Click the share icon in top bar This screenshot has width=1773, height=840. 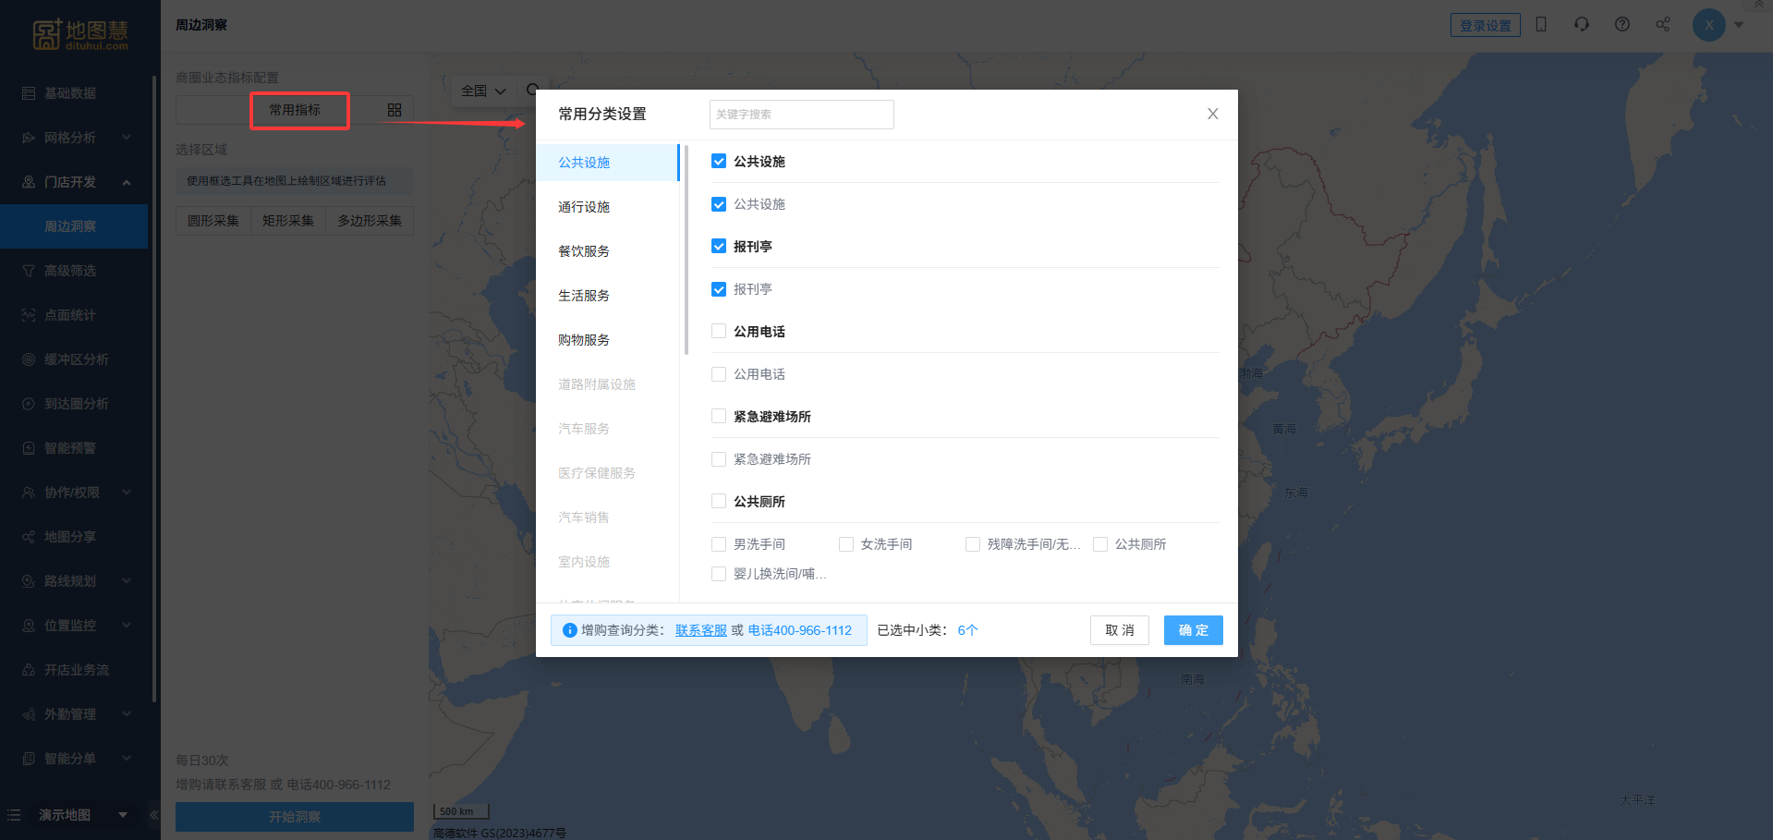1663,25
